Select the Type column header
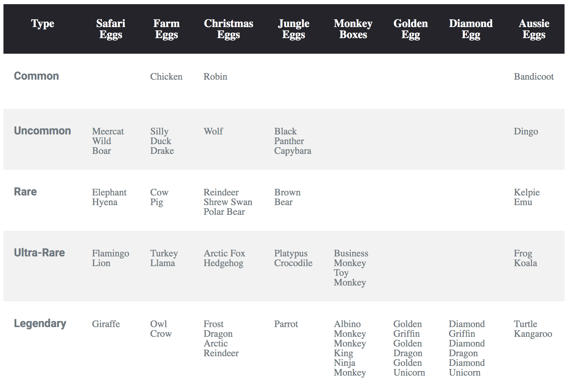This screenshot has width=568, height=386. (x=43, y=24)
